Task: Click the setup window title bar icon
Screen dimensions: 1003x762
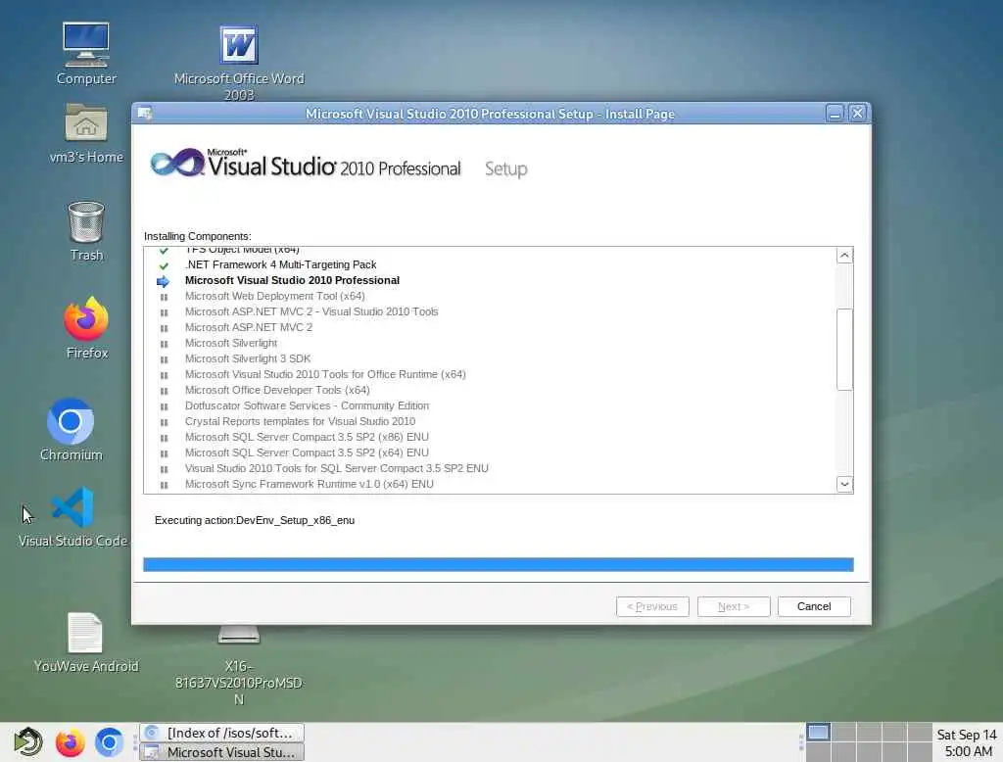Action: 145,114
